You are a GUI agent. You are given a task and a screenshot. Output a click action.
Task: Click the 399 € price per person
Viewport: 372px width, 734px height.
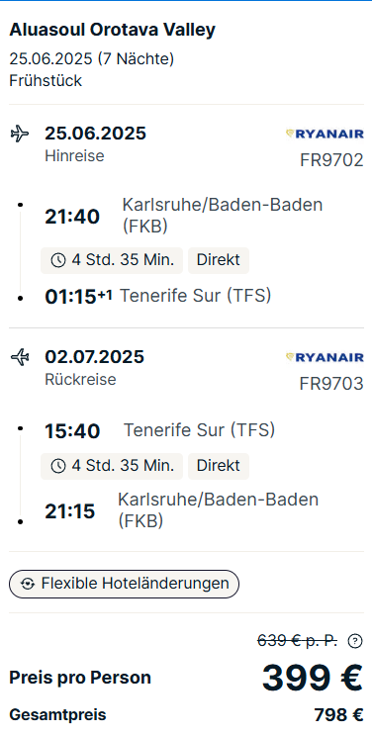[x=312, y=678]
